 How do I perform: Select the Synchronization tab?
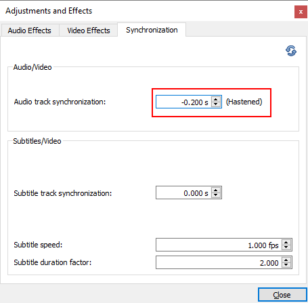click(152, 30)
